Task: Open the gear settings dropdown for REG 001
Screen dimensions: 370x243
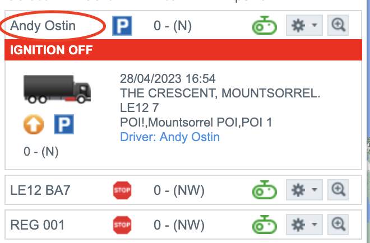Action: point(304,225)
